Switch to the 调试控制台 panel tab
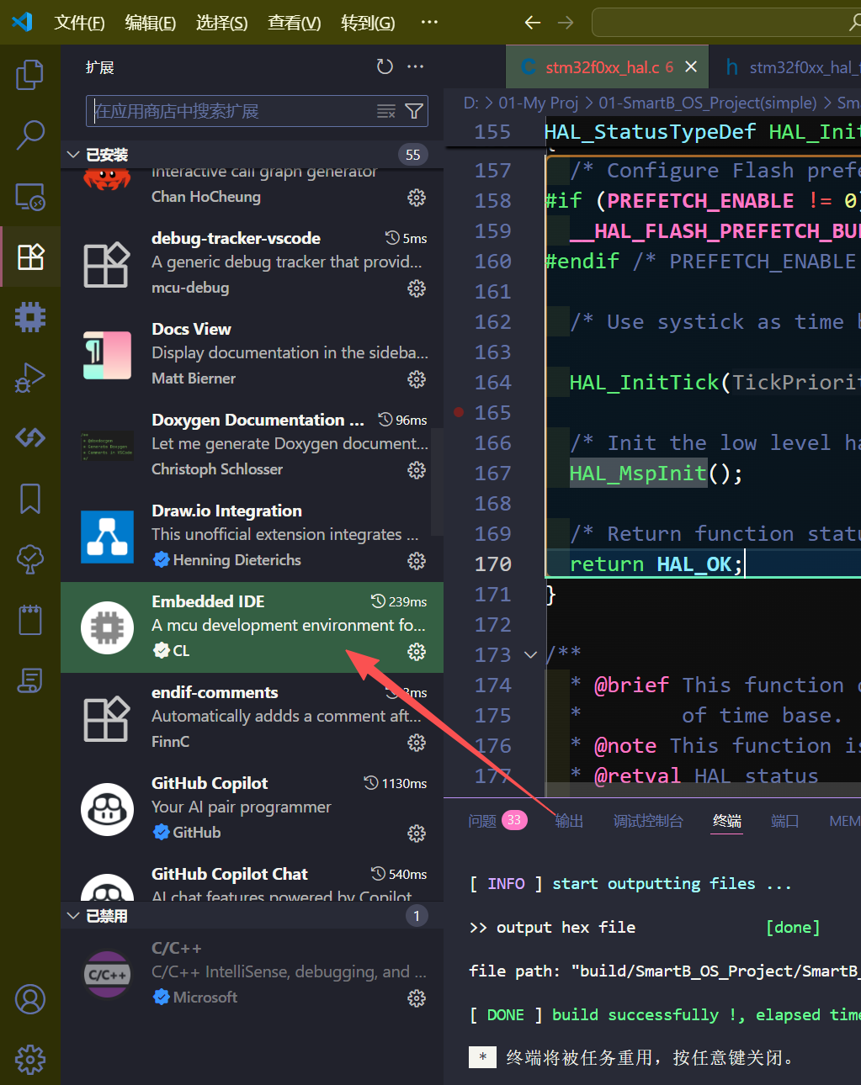 tap(648, 821)
